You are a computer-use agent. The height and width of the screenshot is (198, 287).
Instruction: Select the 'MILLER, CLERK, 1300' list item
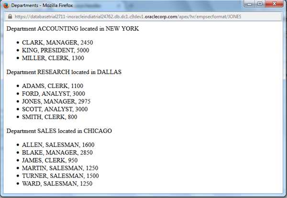[53, 58]
